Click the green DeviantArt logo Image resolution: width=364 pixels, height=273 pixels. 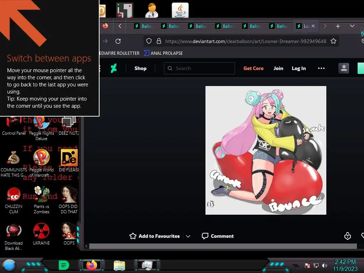pyautogui.click(x=114, y=68)
